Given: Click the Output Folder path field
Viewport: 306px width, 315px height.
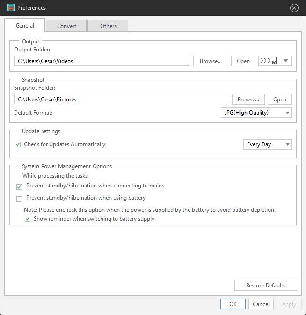Looking at the screenshot, I should click(102, 61).
